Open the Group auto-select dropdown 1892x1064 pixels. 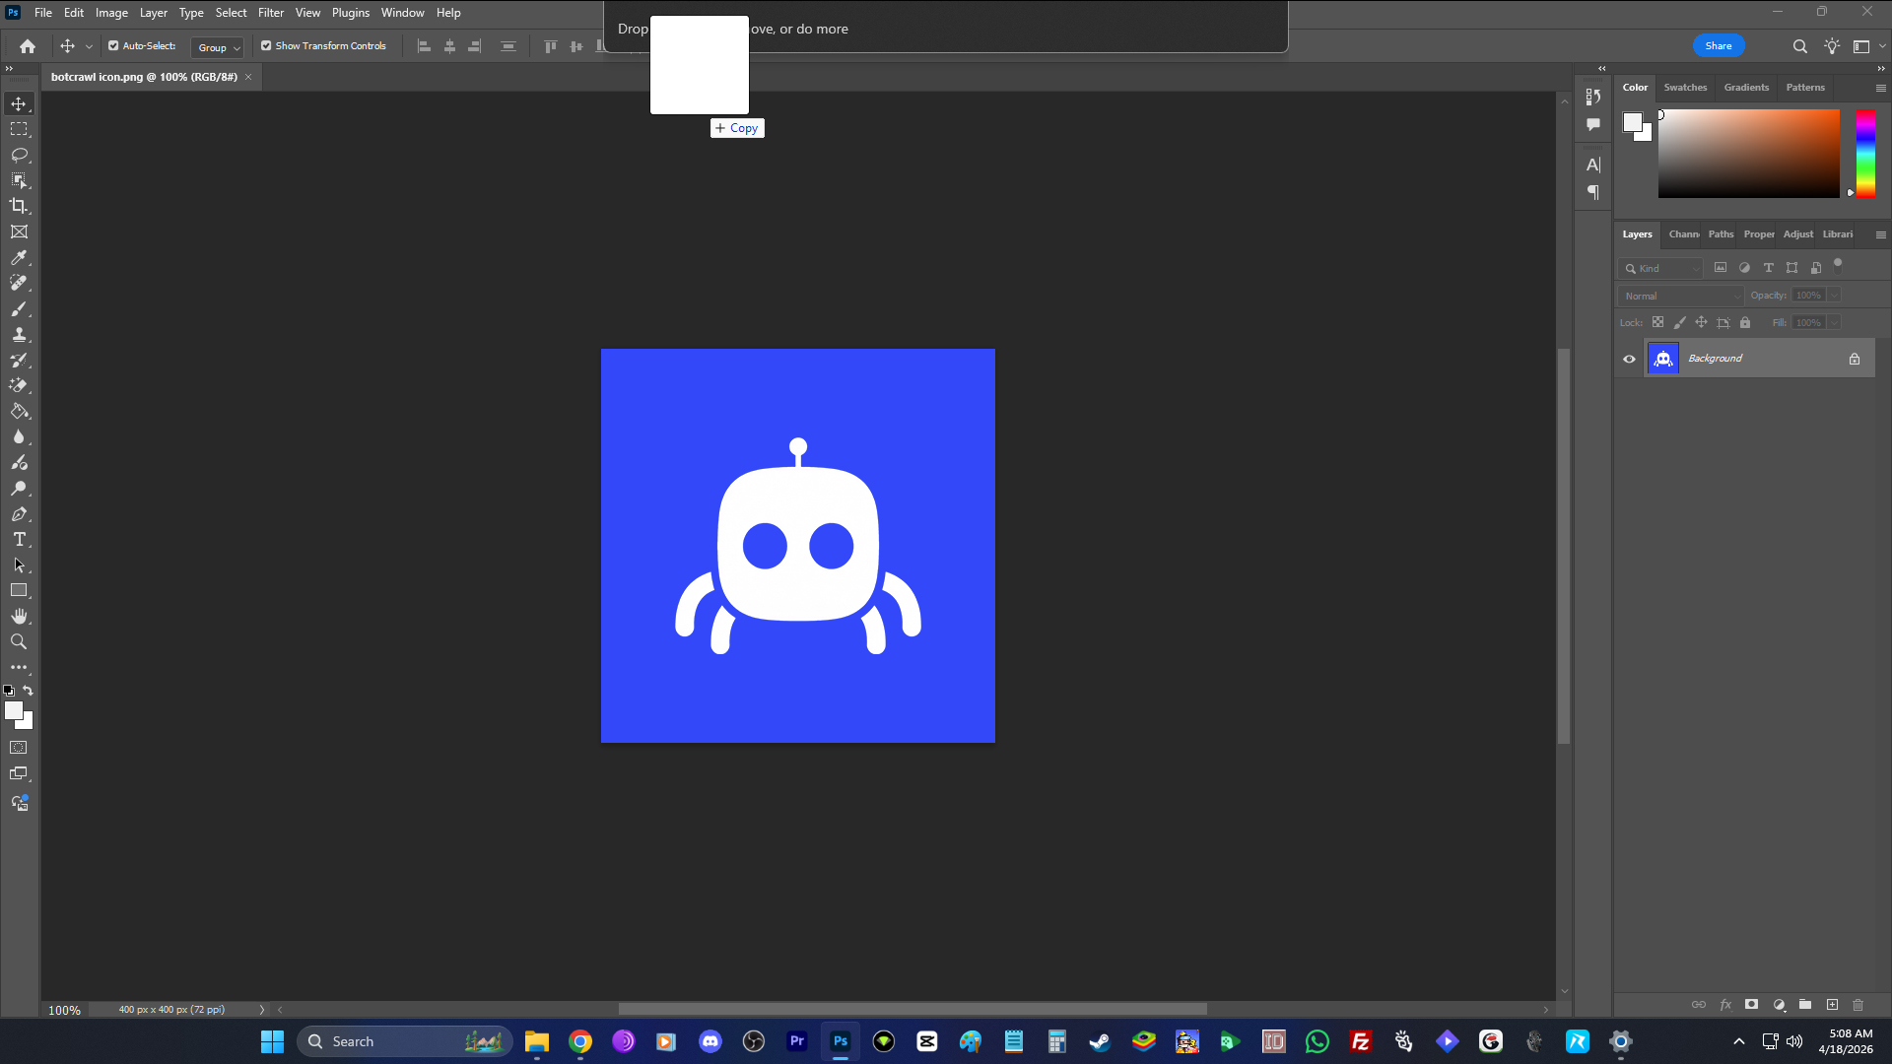[218, 47]
